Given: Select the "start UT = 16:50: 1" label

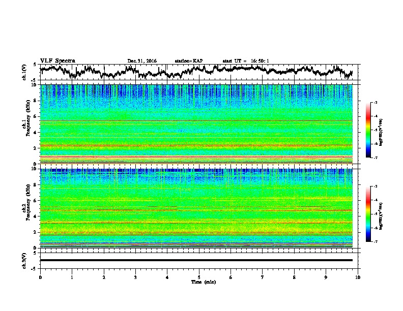Looking at the screenshot, I should [x=246, y=61].
